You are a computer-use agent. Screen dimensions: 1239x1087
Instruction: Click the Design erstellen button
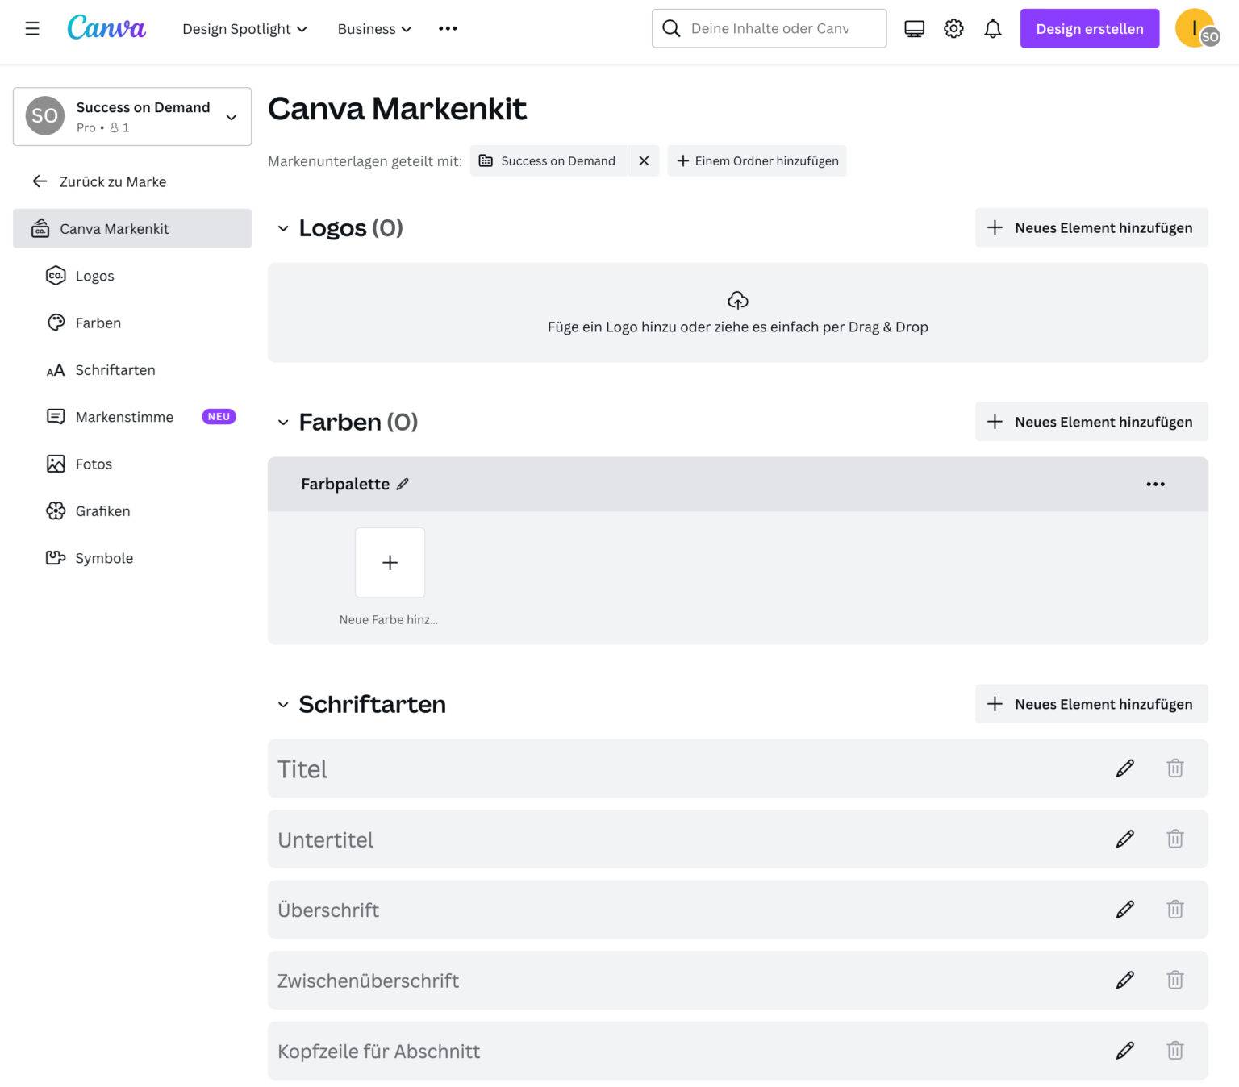(1089, 28)
